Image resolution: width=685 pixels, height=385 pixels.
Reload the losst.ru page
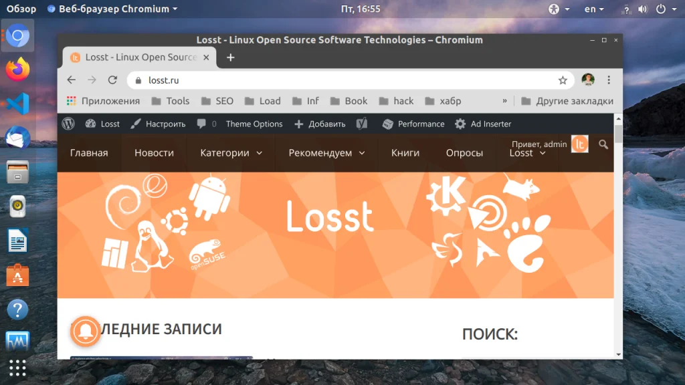112,80
